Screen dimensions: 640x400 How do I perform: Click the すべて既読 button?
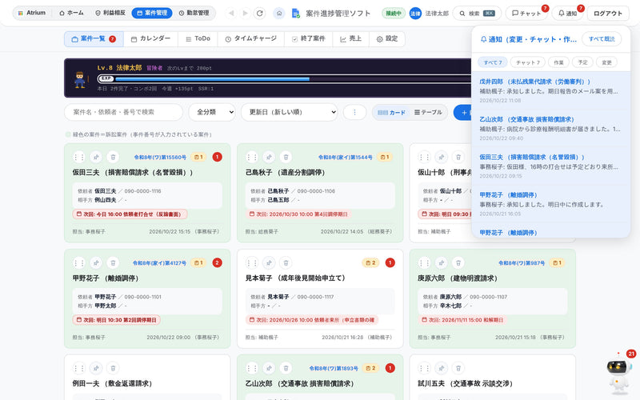pyautogui.click(x=602, y=39)
